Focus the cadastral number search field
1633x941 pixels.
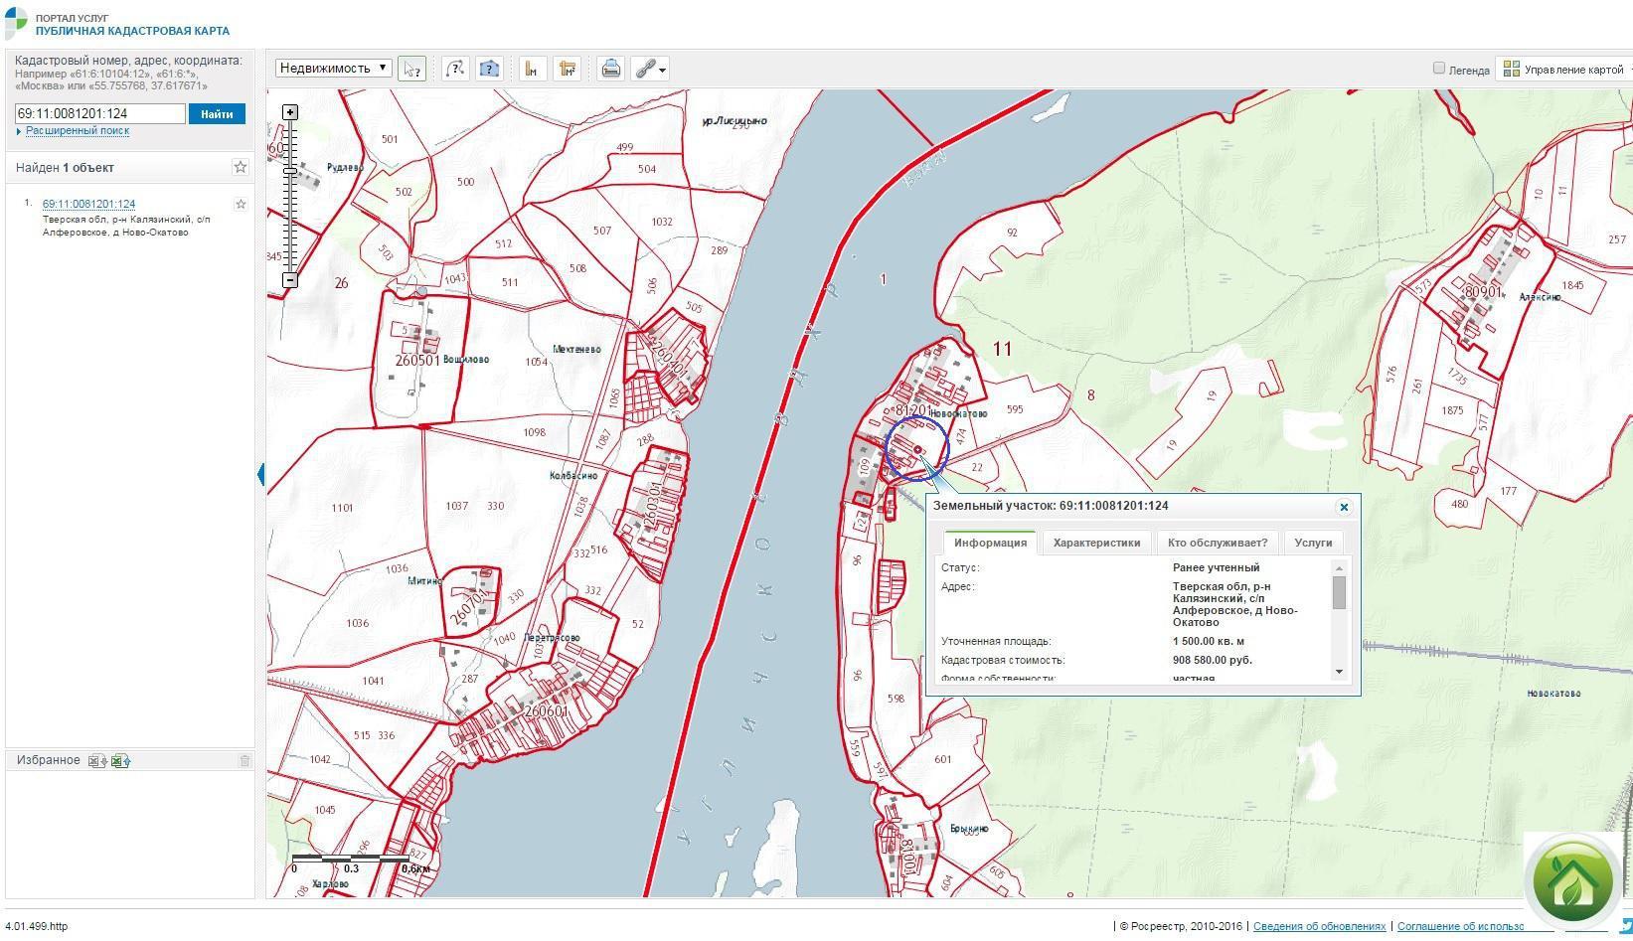(x=100, y=114)
